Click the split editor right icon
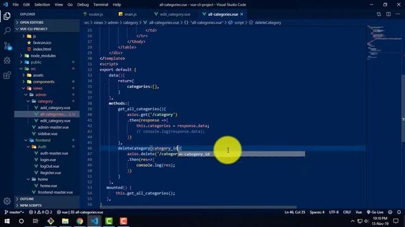 (x=388, y=14)
